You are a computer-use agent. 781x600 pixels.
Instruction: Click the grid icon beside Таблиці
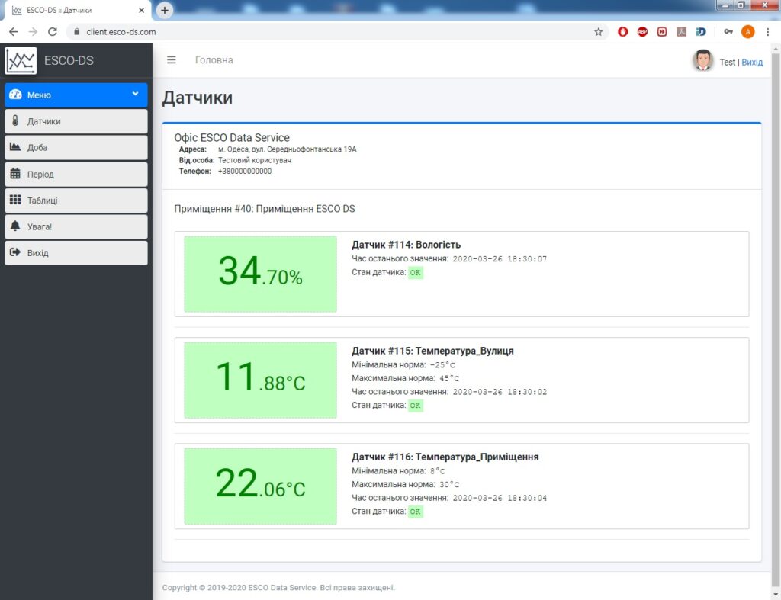15,200
